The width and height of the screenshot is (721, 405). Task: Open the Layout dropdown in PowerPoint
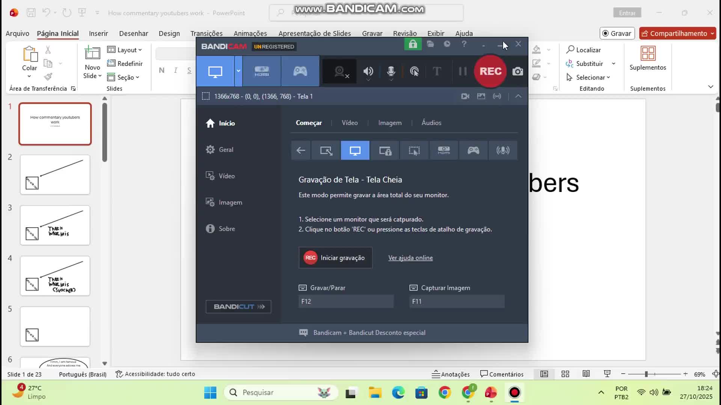coord(124,50)
